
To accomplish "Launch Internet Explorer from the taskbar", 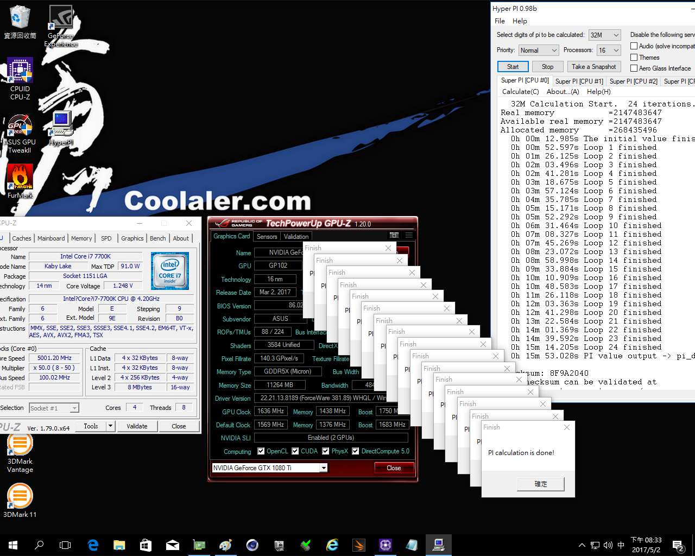I will (332, 545).
